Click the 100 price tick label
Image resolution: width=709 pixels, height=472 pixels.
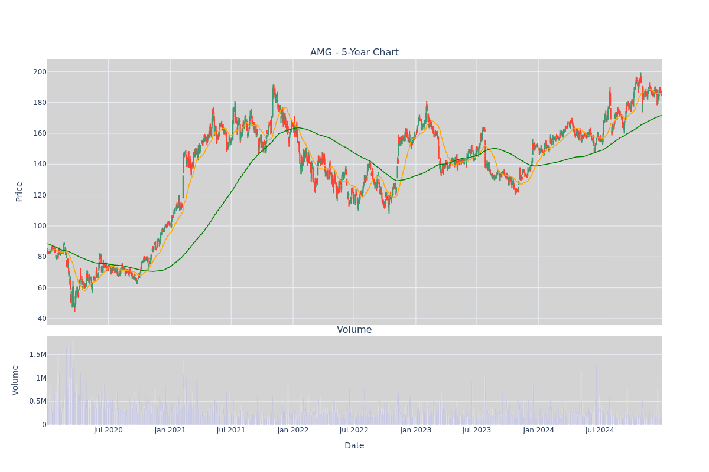(40, 226)
